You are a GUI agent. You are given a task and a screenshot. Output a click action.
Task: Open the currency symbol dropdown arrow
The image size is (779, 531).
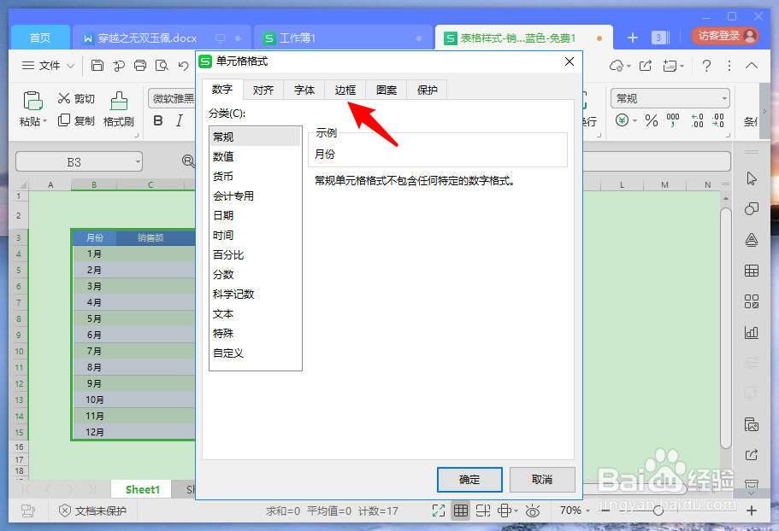(x=634, y=122)
